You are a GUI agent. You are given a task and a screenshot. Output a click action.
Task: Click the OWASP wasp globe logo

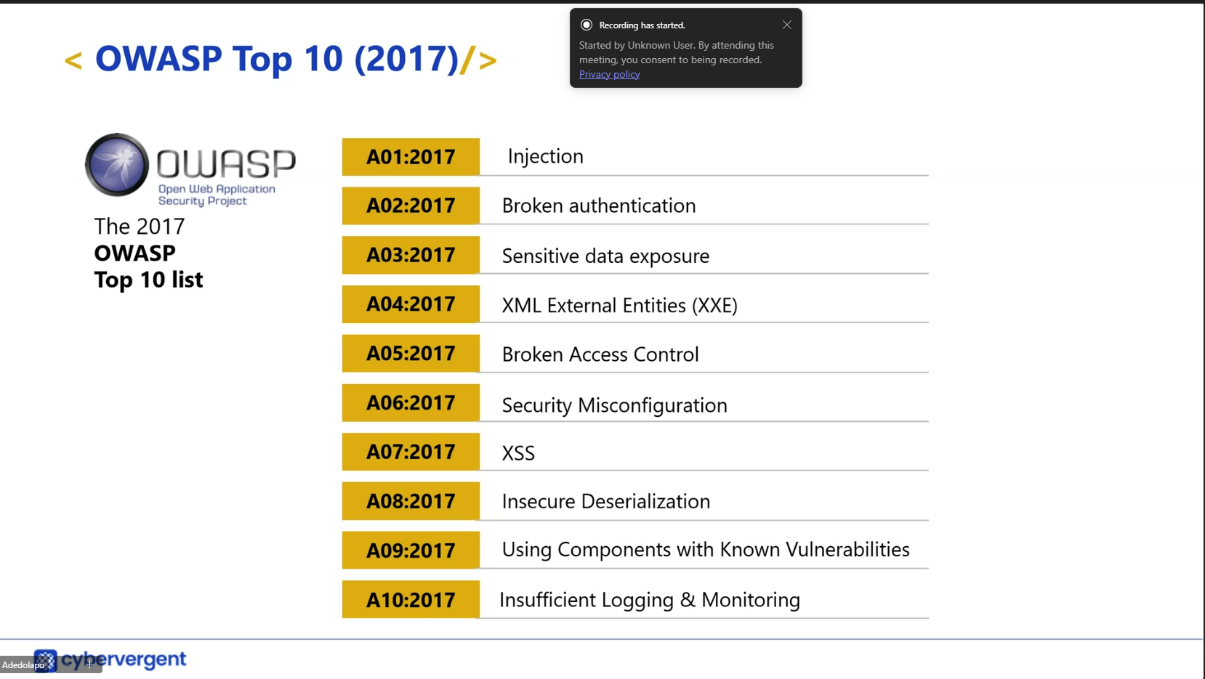[x=117, y=165]
